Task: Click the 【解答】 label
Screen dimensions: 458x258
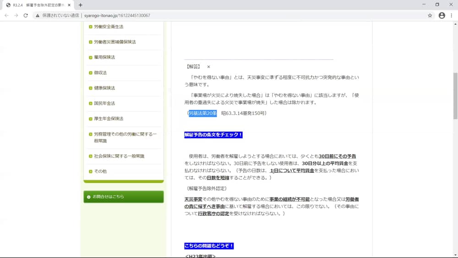Action: coord(193,66)
